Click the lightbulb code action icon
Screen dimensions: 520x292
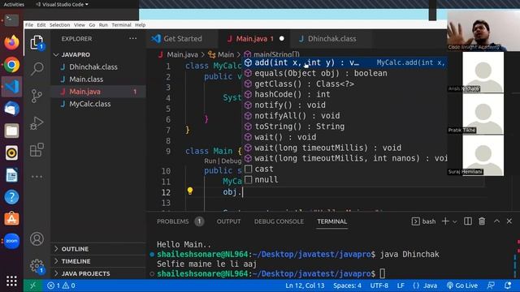pos(190,191)
